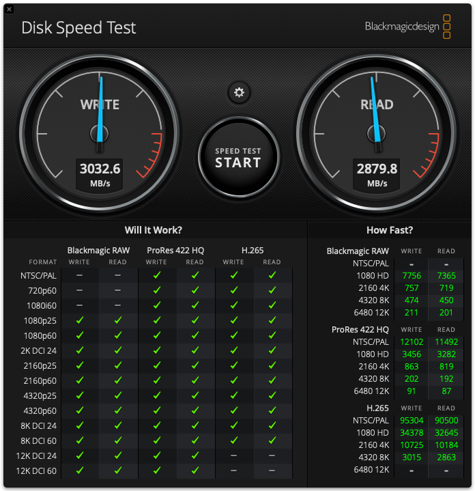Click the 7365 Blackmagic RAW 1080 HD read value
475x491 pixels.
click(x=446, y=276)
